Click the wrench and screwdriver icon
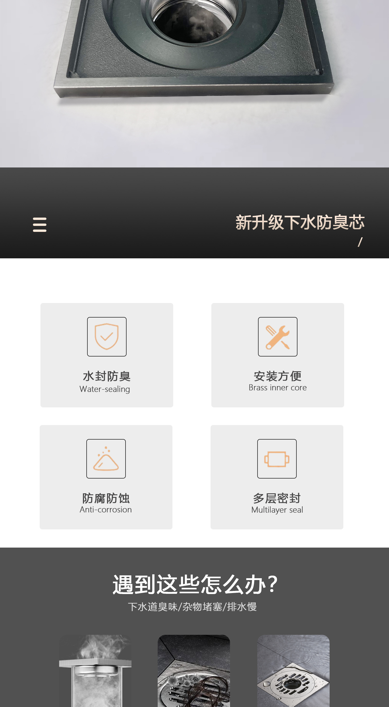Screen dimensions: 389x707 click(277, 336)
